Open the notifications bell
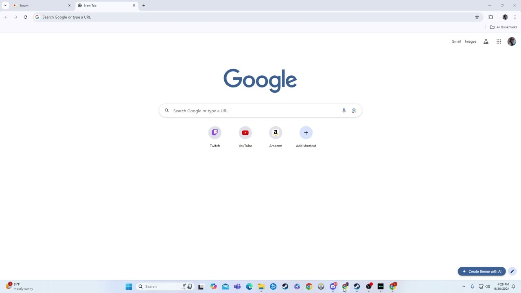 pyautogui.click(x=514, y=286)
